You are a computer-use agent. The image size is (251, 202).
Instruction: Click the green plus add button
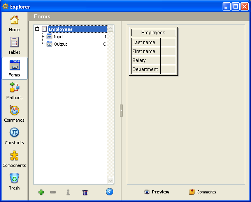click(41, 192)
